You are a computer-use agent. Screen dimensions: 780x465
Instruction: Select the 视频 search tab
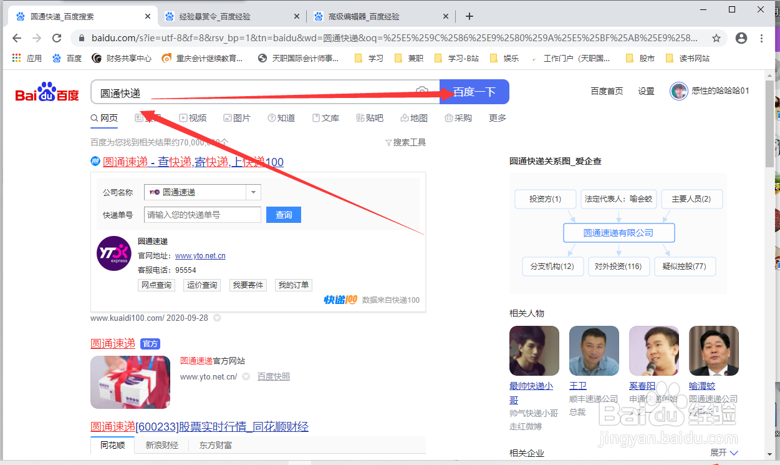193,118
